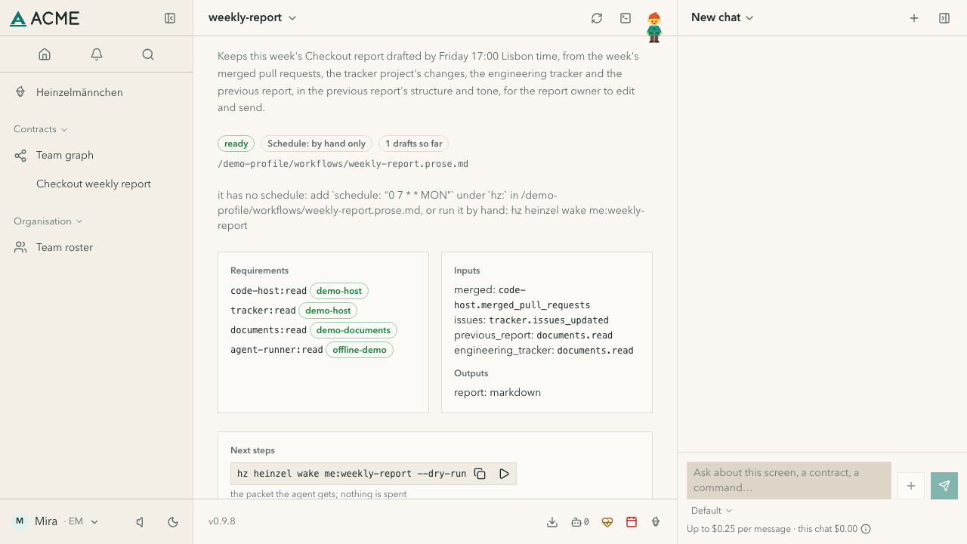This screenshot has height=544, width=967.
Task: Click the v0.9.8 version label
Action: click(222, 521)
